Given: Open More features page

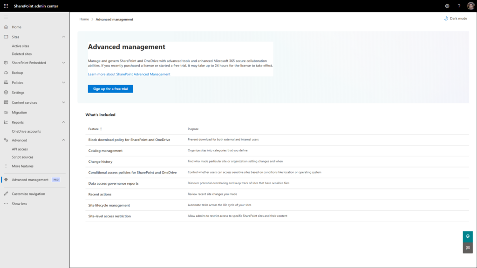Looking at the screenshot, I should (22, 166).
